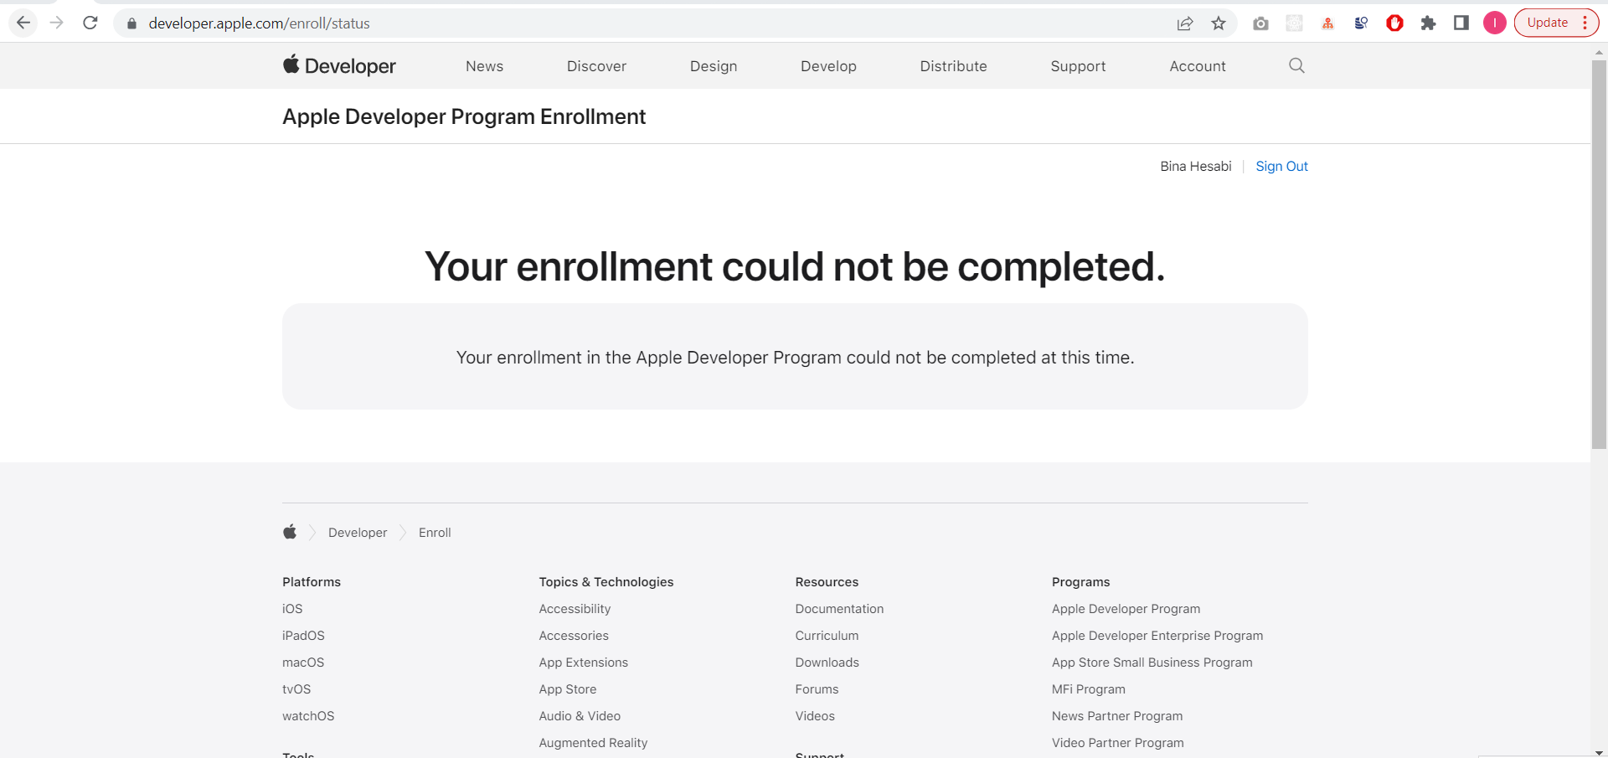This screenshot has height=758, width=1608.
Task: Click the vertical page scrollbar
Action: click(x=1599, y=251)
